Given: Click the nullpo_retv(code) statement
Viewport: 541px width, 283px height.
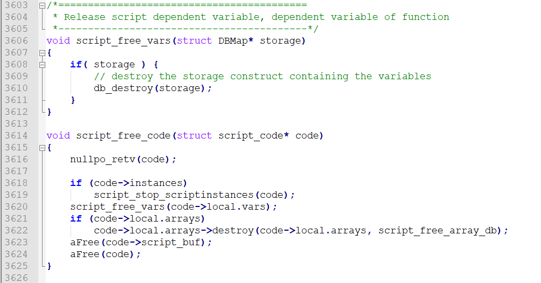Looking at the screenshot, I should pyautogui.click(x=123, y=160).
